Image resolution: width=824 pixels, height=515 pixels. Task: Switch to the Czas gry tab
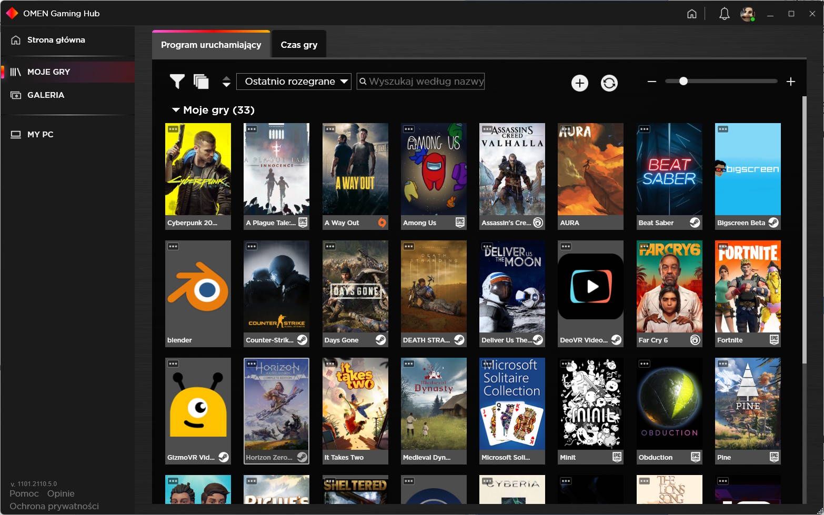coord(299,45)
